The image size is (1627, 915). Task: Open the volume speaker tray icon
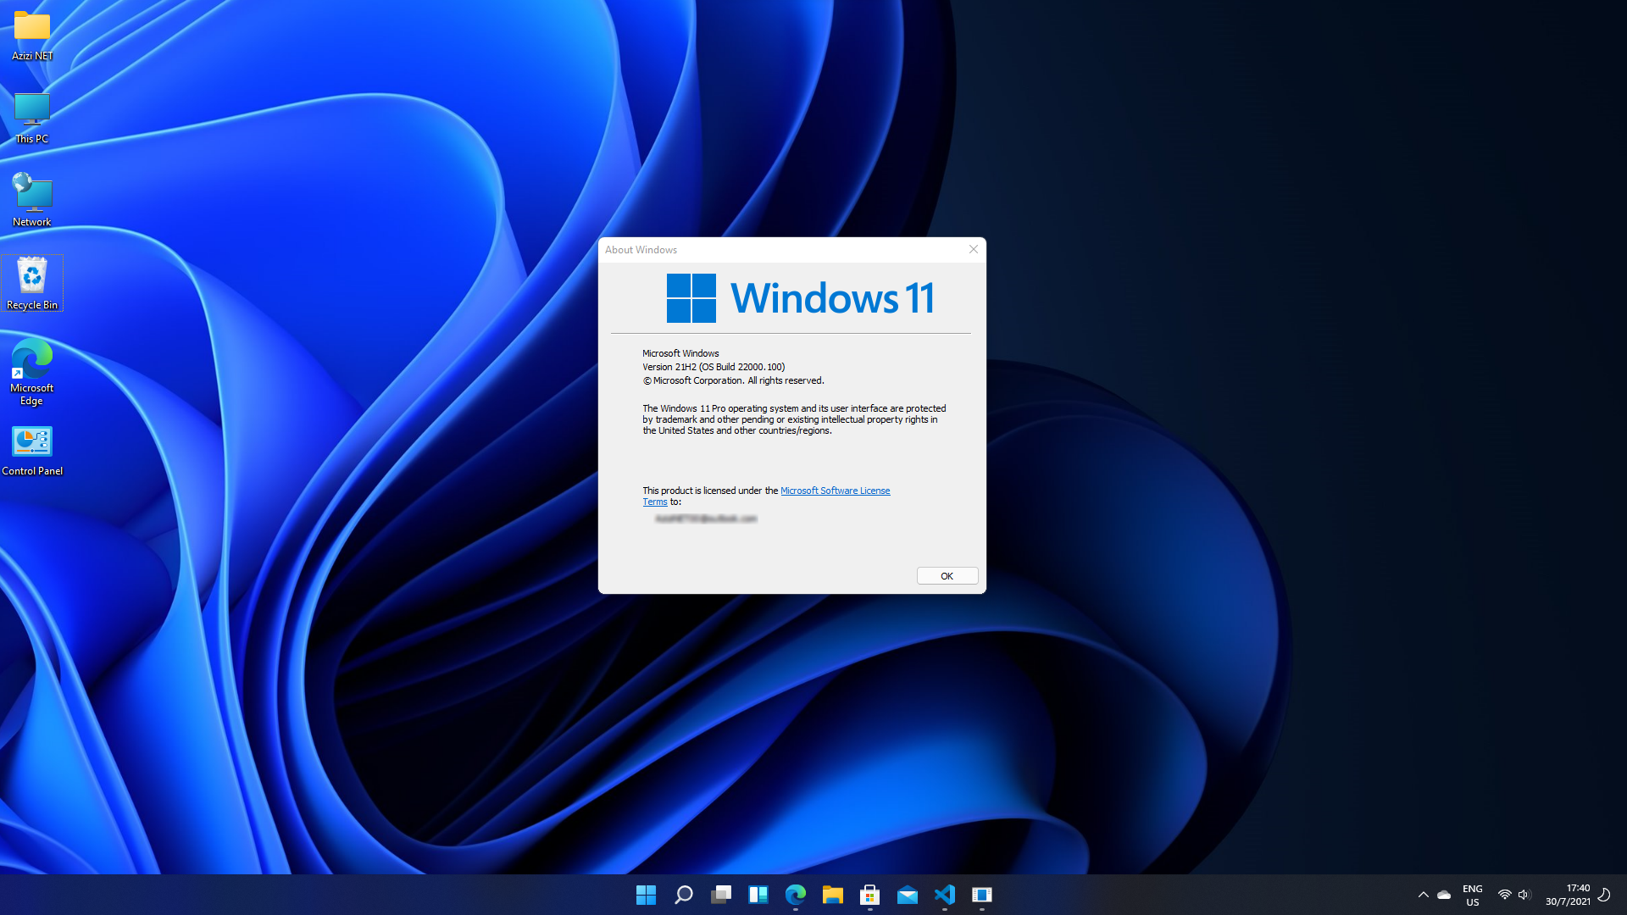(1524, 895)
